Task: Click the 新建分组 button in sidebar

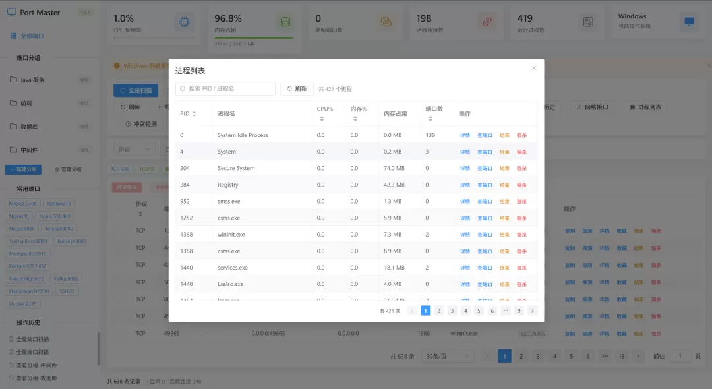Action: pos(24,169)
